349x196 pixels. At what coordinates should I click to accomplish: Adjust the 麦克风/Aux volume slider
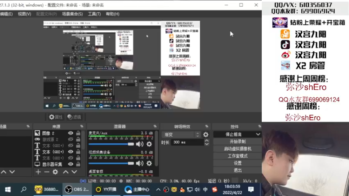111,144
